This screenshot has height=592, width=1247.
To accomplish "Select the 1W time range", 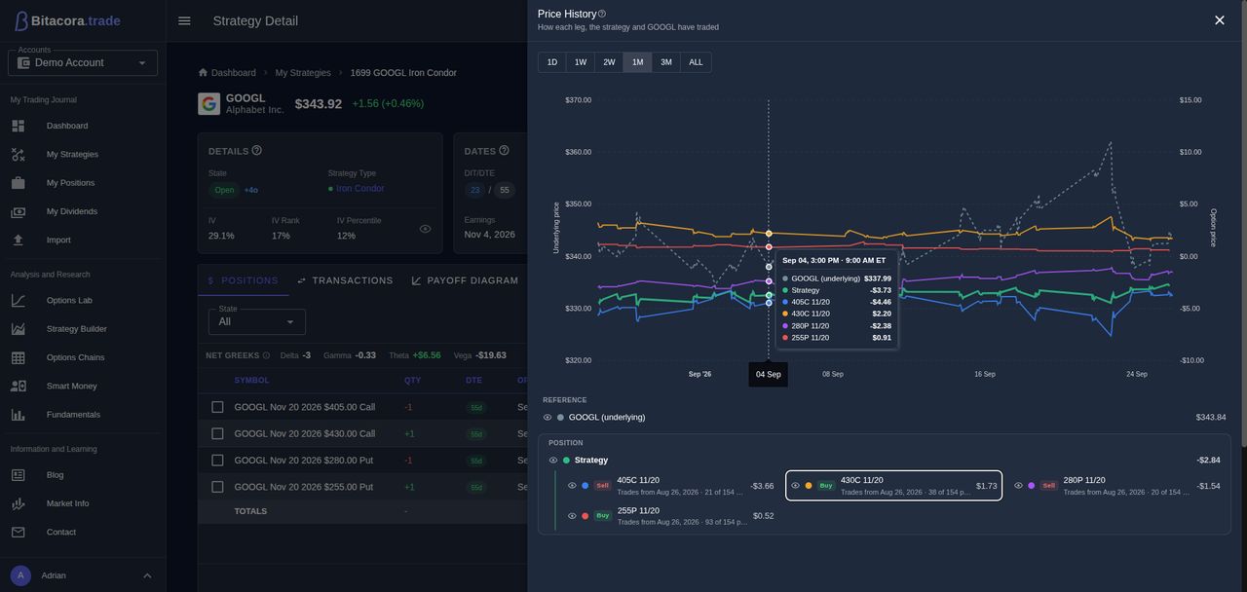I will point(581,62).
